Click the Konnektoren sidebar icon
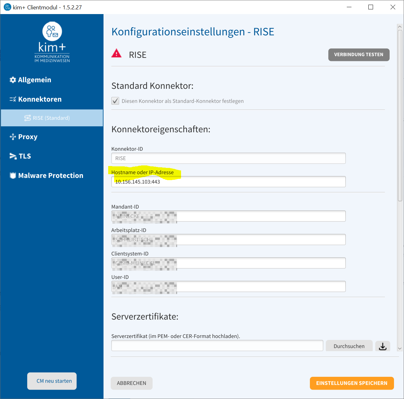This screenshot has height=399, width=404. pos(13,99)
